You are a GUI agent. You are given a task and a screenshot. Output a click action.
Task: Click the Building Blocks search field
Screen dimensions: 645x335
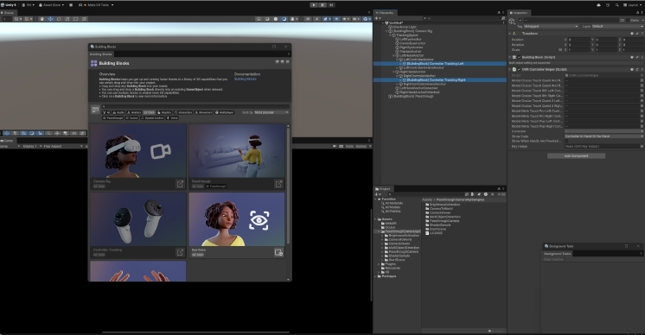(195, 107)
